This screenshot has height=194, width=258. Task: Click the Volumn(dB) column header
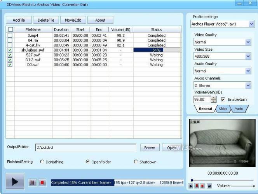(121, 29)
